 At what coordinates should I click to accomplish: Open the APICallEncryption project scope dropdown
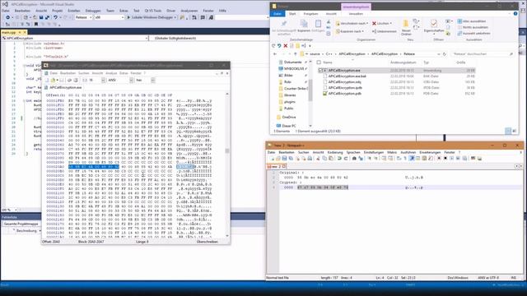click(75, 39)
